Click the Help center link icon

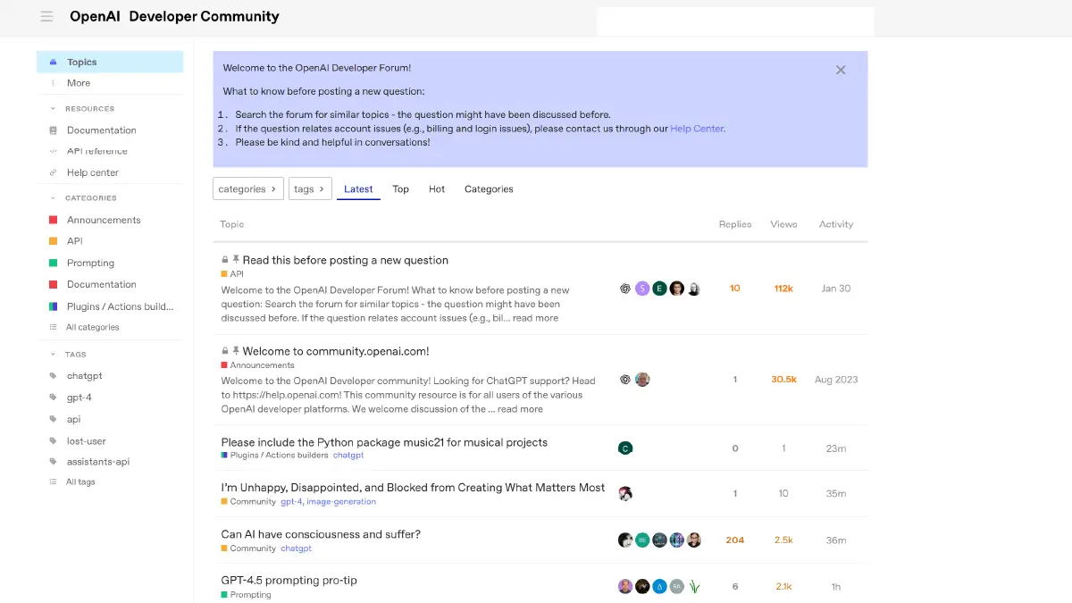[x=53, y=173]
